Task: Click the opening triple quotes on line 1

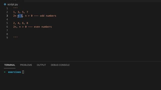Action: 15,8
